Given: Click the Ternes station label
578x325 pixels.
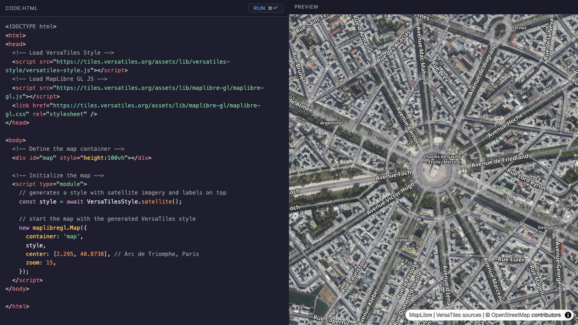Looking at the screenshot, I should point(519,28).
